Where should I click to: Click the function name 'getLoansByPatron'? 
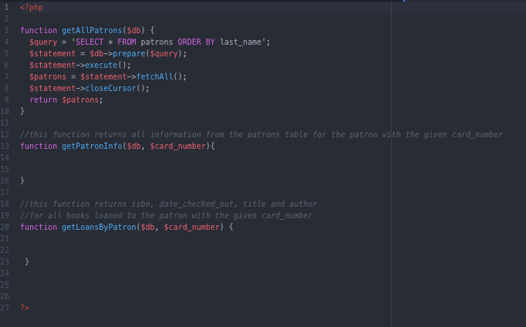99,227
